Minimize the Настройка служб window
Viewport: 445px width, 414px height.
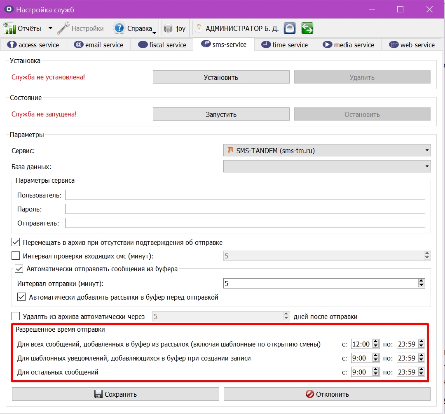click(x=372, y=9)
